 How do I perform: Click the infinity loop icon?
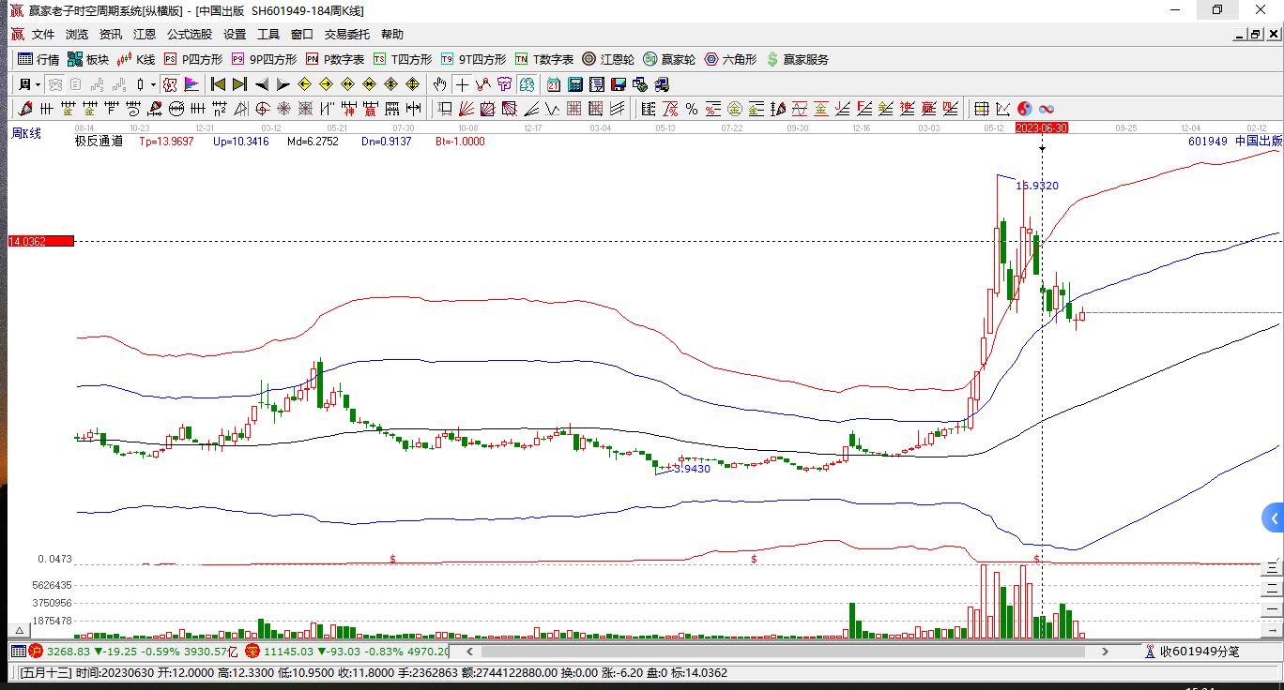(1047, 109)
